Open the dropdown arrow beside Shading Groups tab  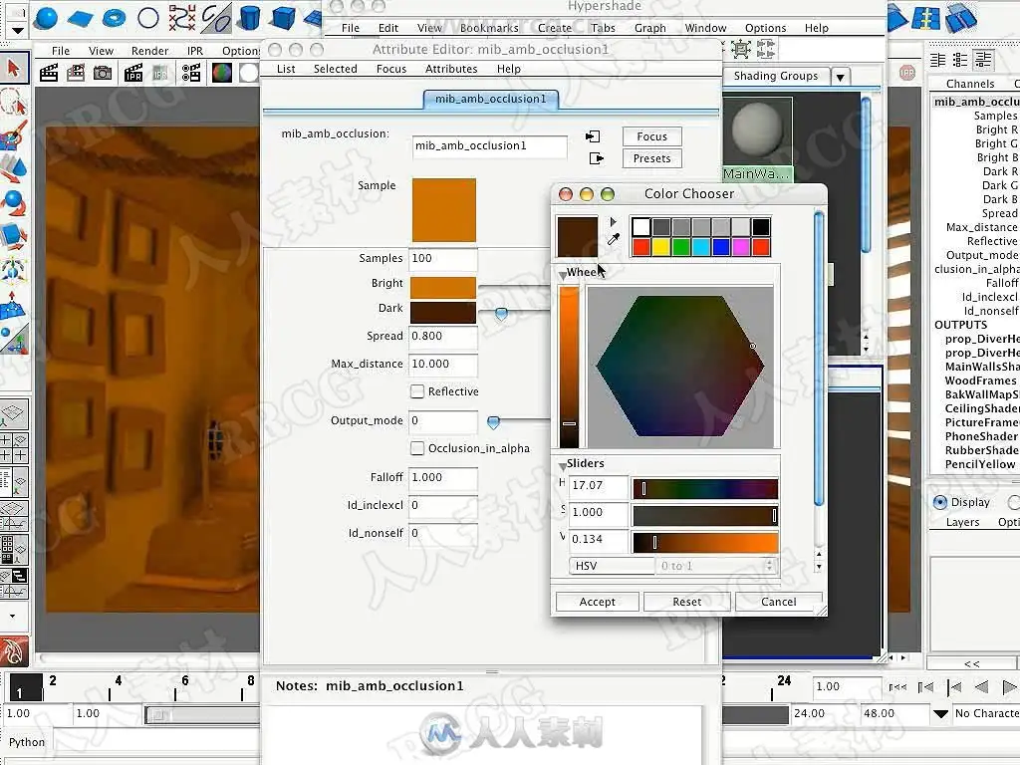[840, 77]
